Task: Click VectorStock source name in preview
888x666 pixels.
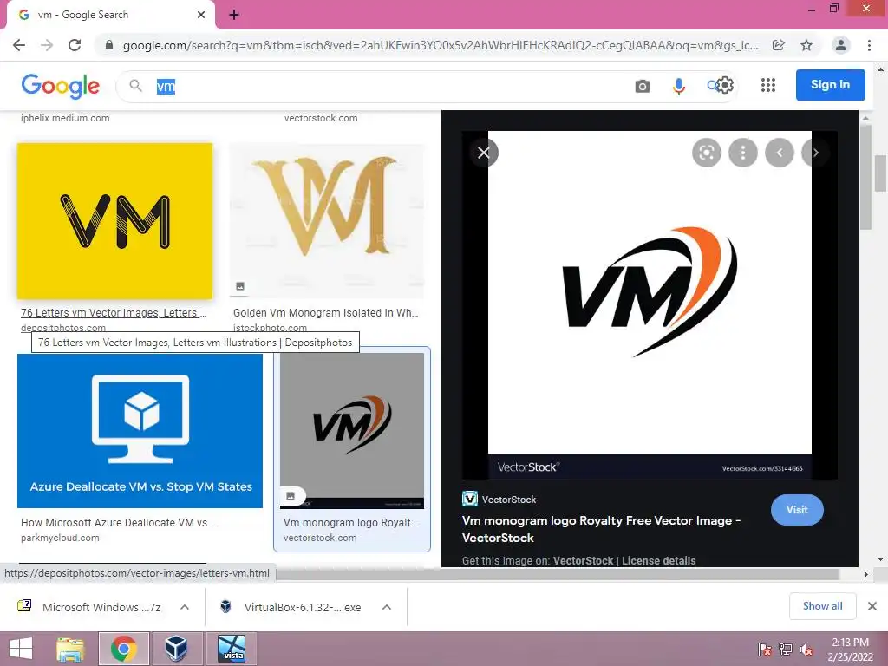Action: 508,499
